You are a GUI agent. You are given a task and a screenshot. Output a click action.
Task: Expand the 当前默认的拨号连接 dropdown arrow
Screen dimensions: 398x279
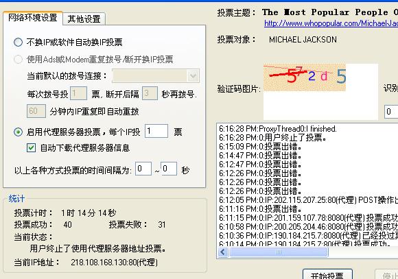point(193,76)
